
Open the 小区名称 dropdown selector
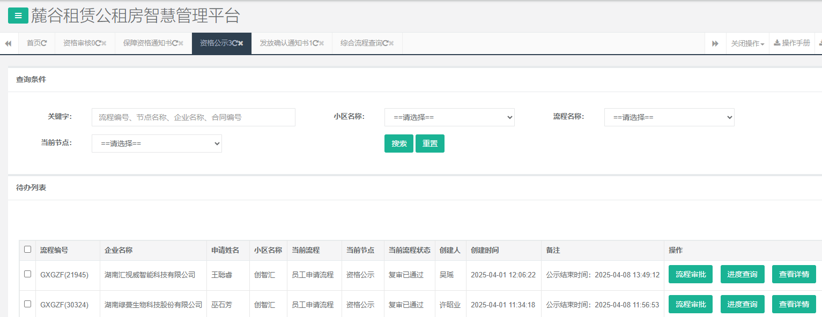(449, 117)
